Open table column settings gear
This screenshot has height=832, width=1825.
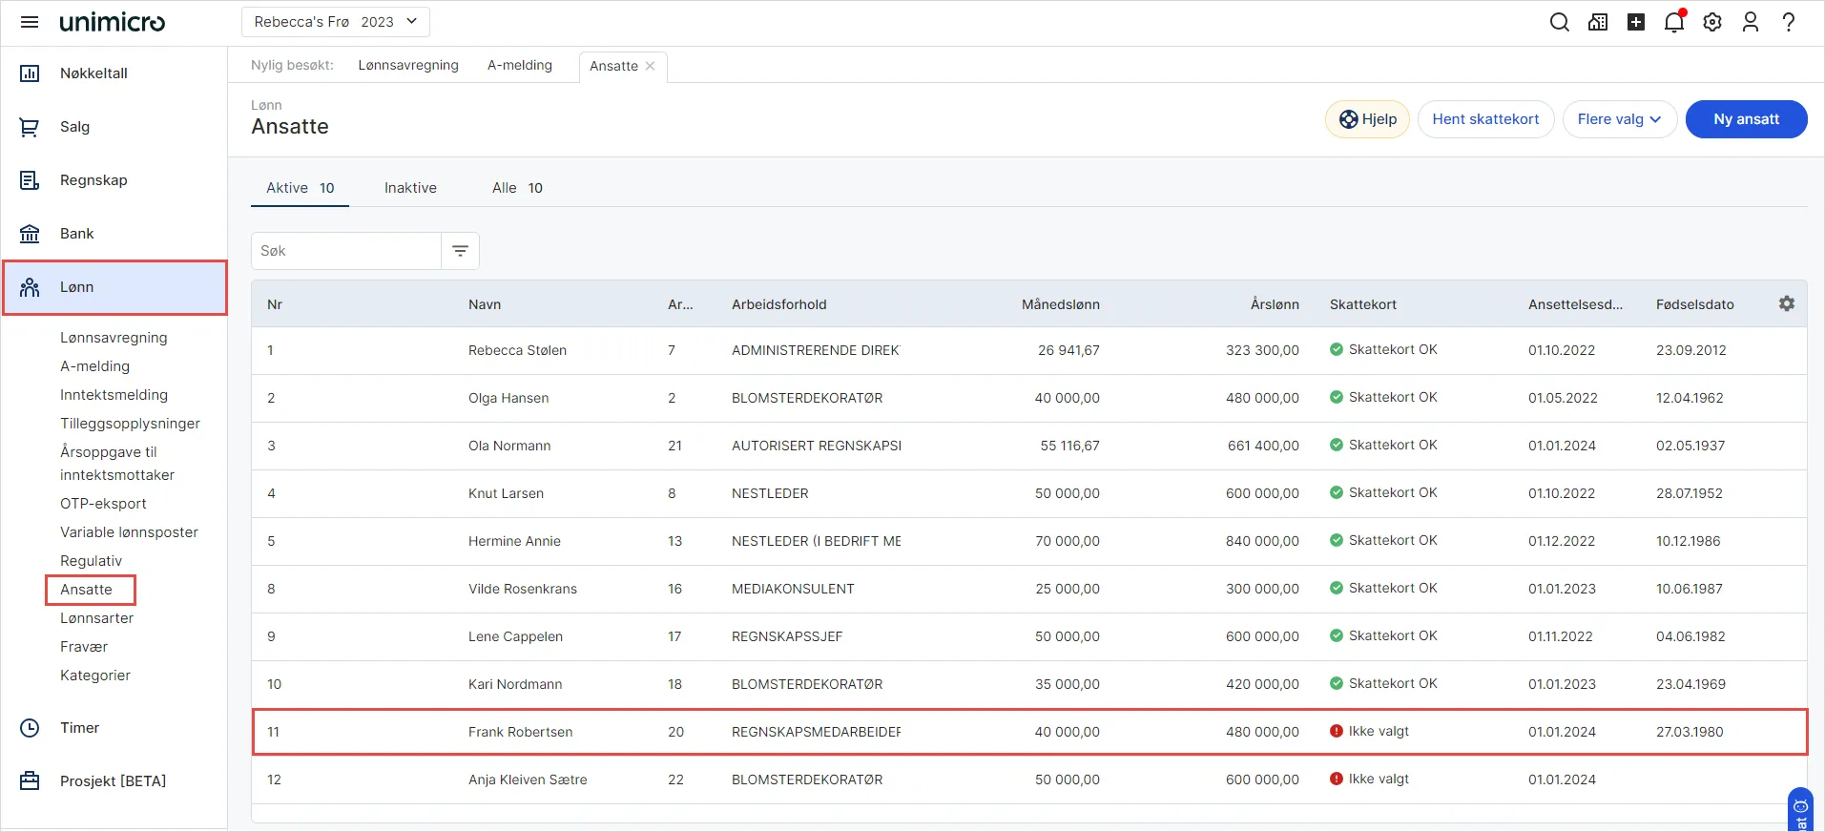click(1786, 303)
